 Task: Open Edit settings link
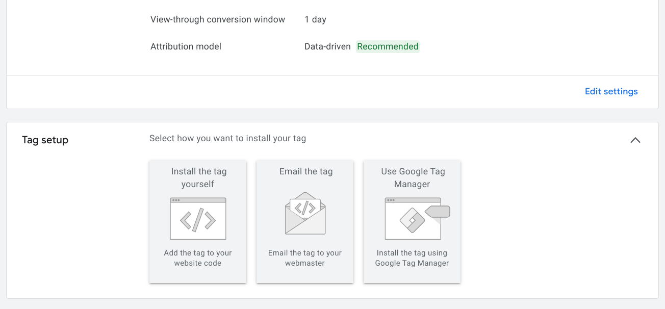pyautogui.click(x=611, y=92)
